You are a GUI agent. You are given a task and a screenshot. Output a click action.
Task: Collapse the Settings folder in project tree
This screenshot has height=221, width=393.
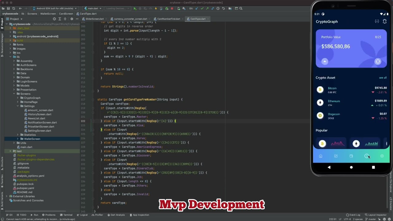tap(18, 106)
